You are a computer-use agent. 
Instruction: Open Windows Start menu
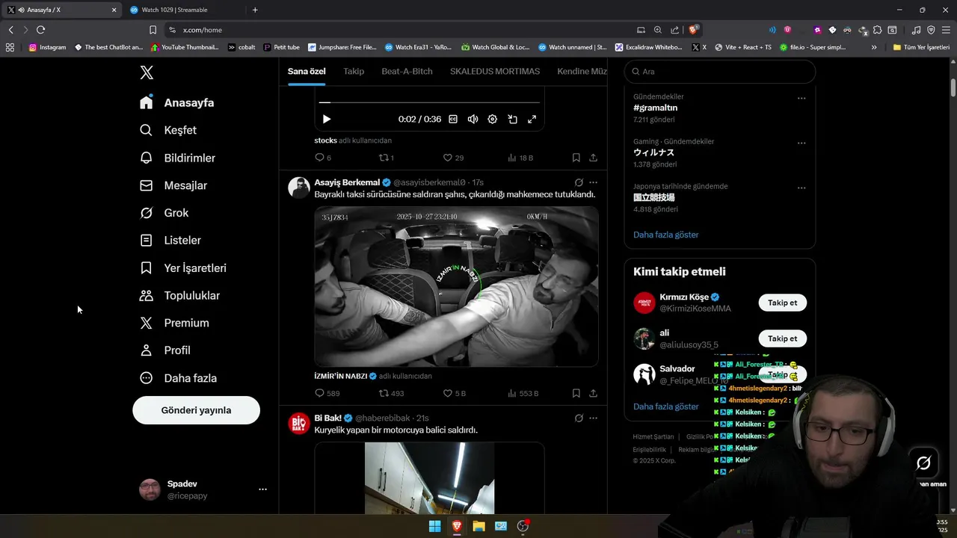coord(434,526)
